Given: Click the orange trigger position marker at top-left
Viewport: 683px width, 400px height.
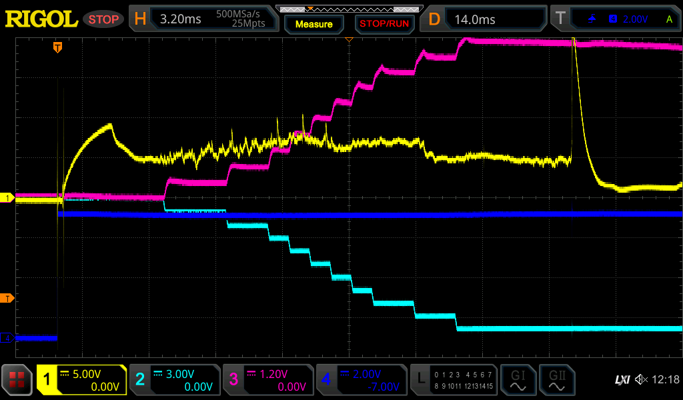Looking at the screenshot, I should 58,47.
